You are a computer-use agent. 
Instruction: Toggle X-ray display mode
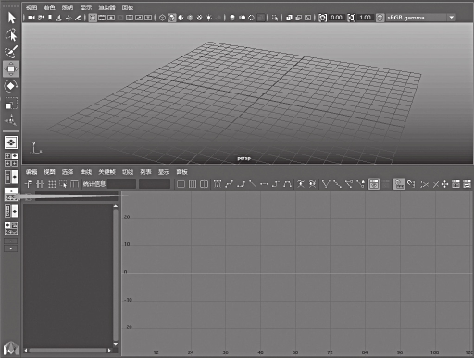pos(289,18)
